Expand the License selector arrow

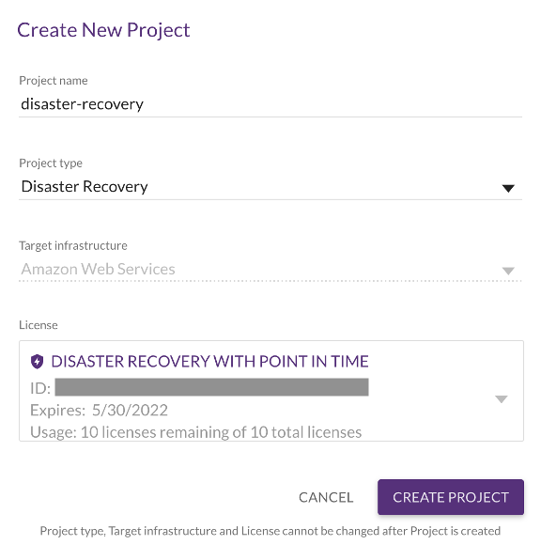coord(501,399)
